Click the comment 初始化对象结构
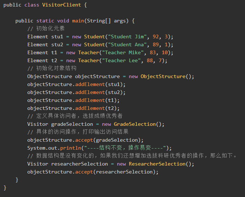Image resolution: width=245 pixels, height=197 pixels. [52, 68]
